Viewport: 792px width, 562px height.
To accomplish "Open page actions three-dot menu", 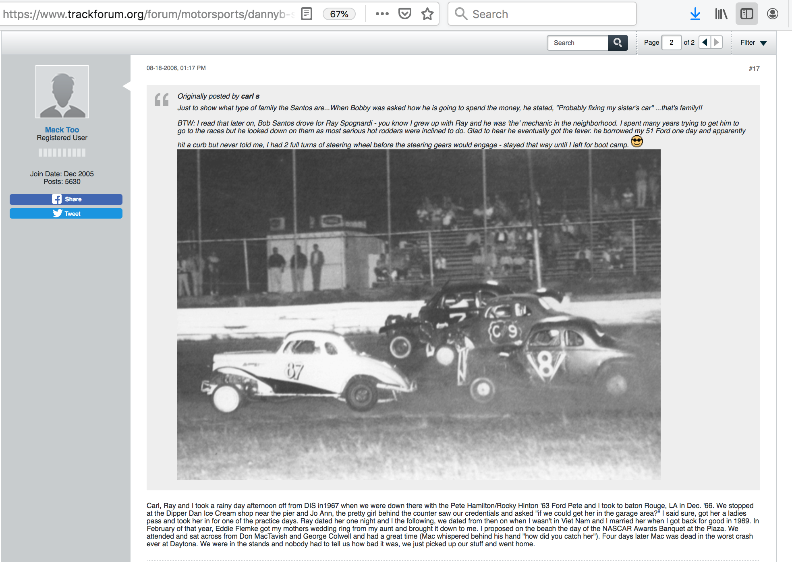I will [382, 14].
